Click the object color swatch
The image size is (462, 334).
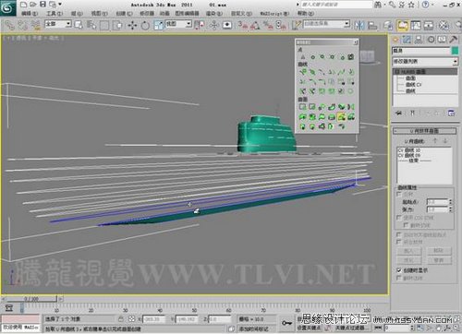[455, 51]
